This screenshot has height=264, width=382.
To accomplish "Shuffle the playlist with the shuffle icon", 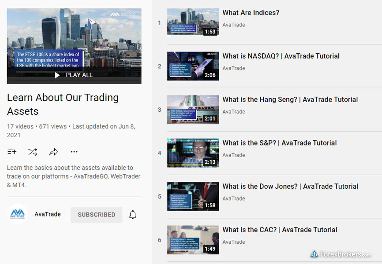I will point(33,152).
